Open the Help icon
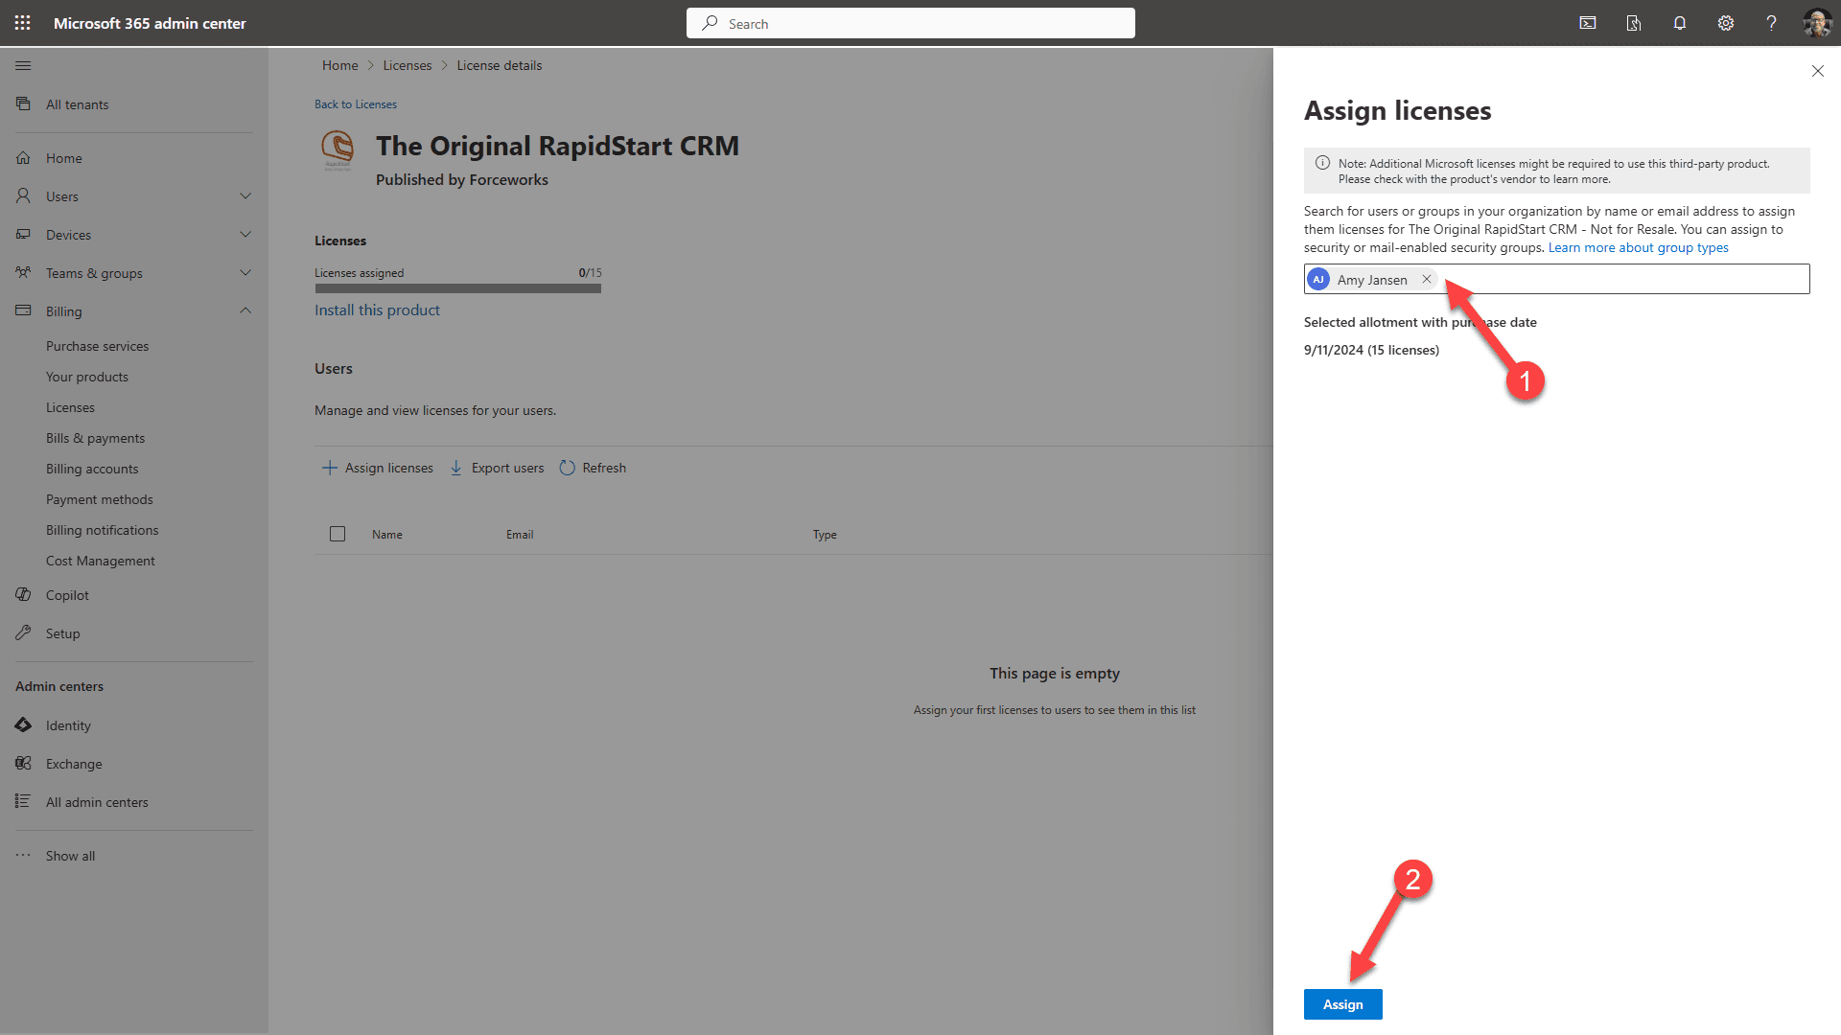 click(1771, 22)
